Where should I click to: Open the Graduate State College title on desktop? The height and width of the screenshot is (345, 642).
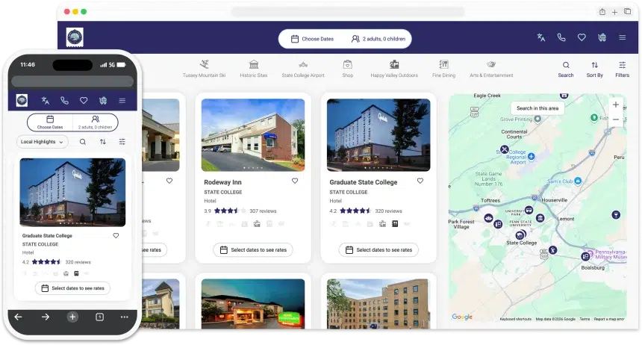tap(363, 182)
